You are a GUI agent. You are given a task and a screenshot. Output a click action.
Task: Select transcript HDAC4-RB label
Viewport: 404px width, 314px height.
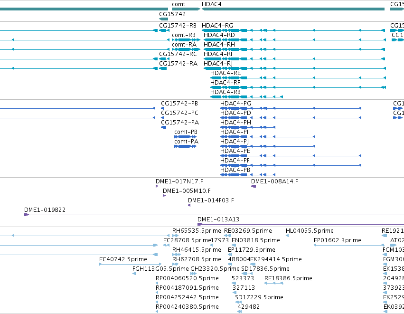pos(225,92)
